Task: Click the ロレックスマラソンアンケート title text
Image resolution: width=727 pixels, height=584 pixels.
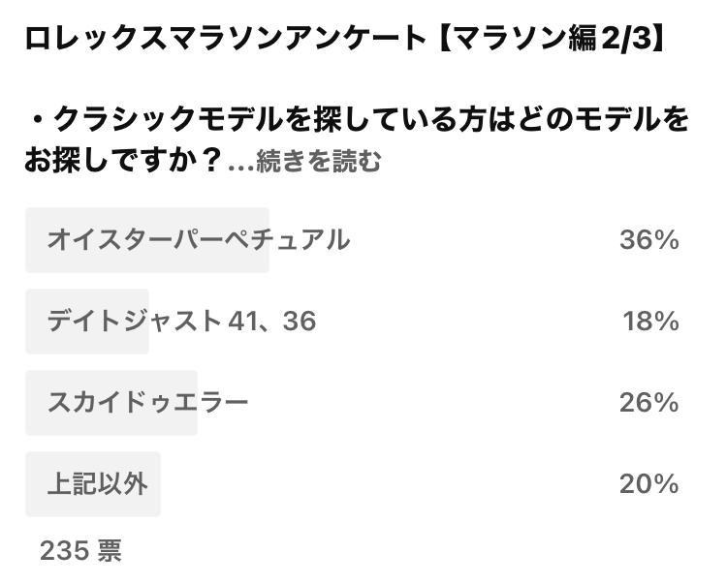Action: pyautogui.click(x=225, y=38)
